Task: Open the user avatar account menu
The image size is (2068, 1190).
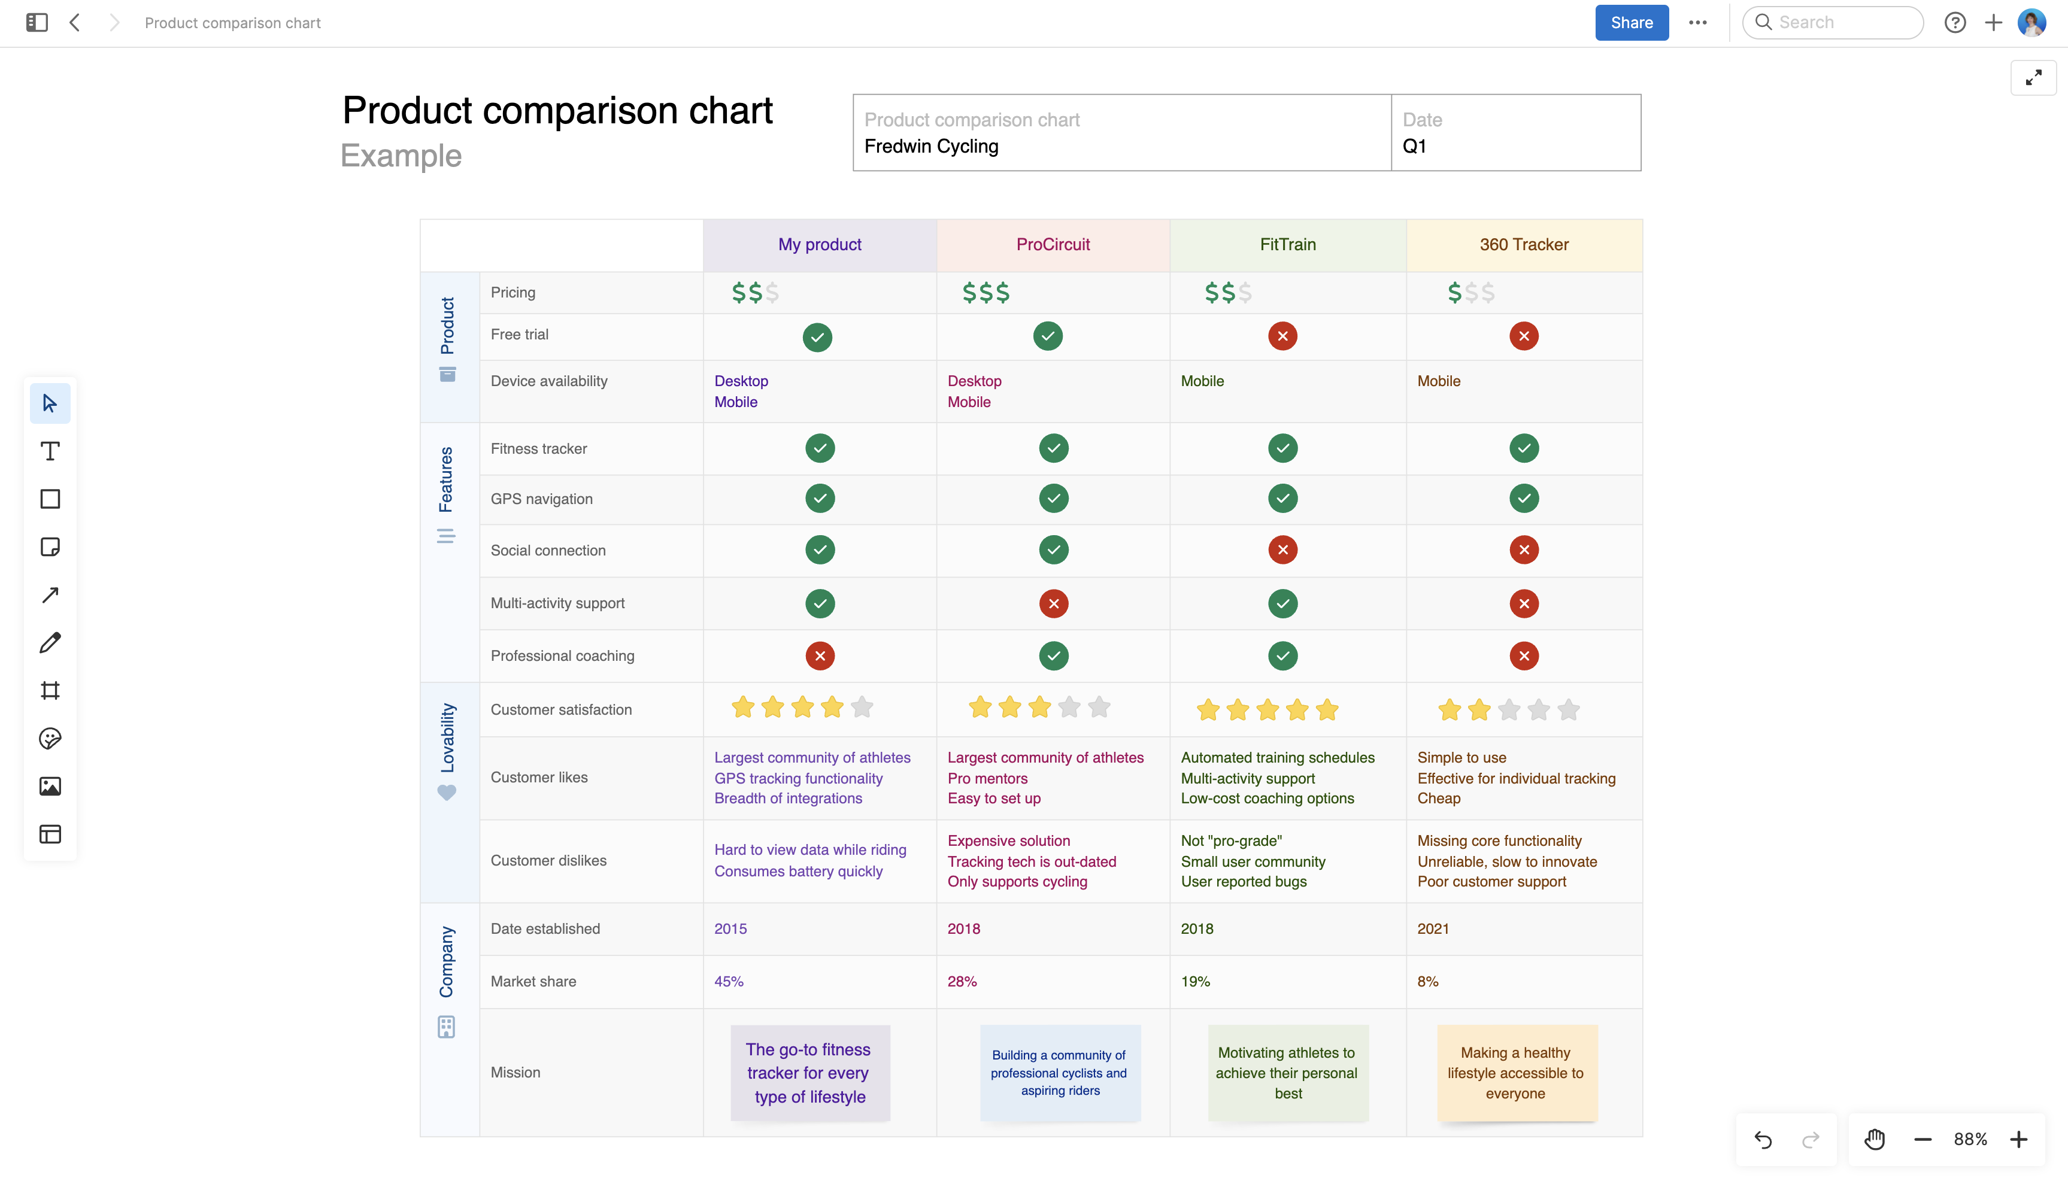Action: (x=2031, y=22)
